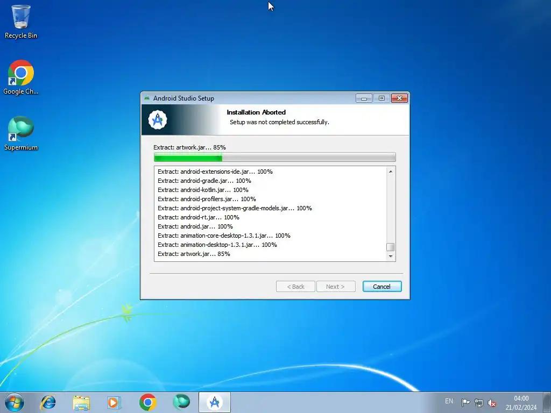Launch Google Chrome from the taskbar
Image resolution: width=551 pixels, height=413 pixels.
(147, 402)
